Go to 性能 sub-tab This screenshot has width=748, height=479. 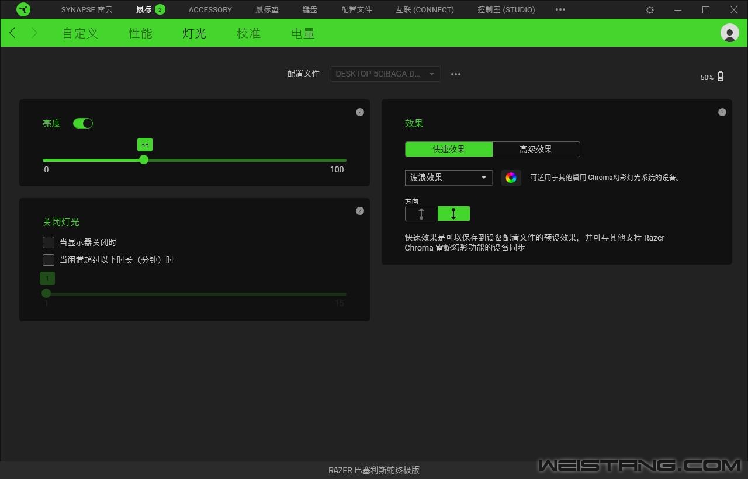(x=141, y=33)
